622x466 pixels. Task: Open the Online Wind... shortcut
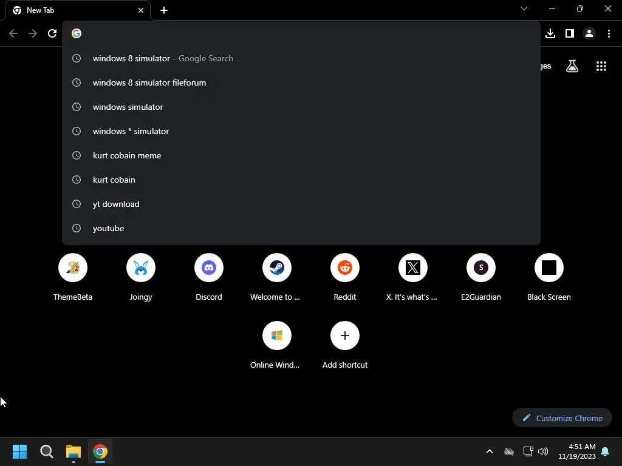277,336
